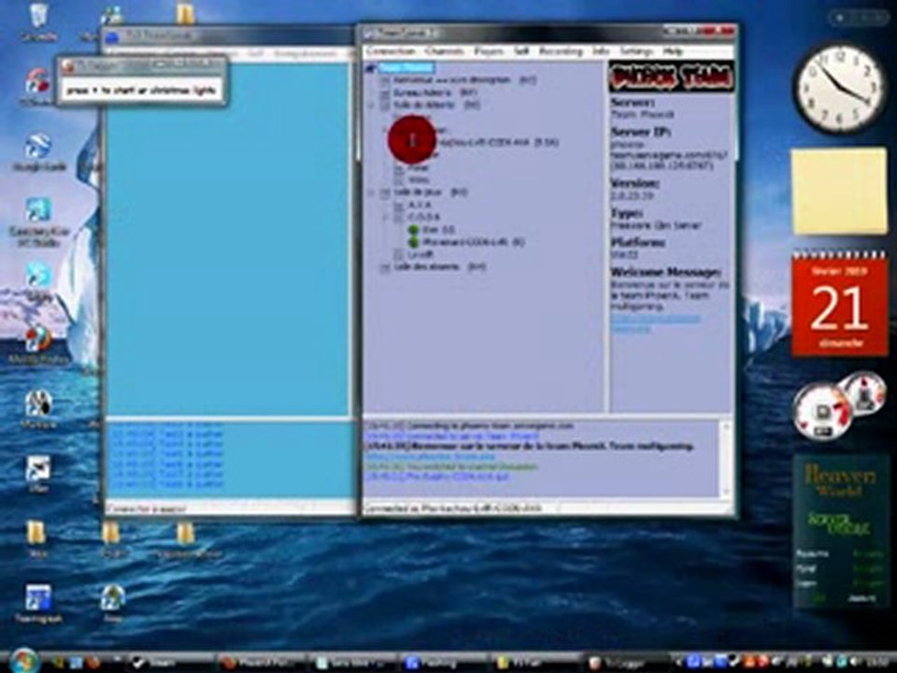Open the Connection menu in TeamSpeak
Screen dimensions: 897x673
pyautogui.click(x=391, y=51)
